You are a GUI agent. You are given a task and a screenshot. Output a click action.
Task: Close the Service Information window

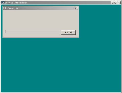(119, 3)
